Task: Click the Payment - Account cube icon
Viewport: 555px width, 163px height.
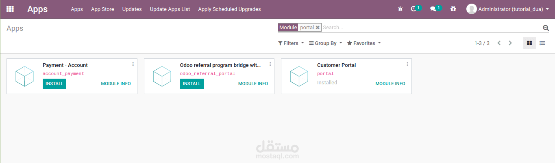Action: pyautogui.click(x=25, y=76)
